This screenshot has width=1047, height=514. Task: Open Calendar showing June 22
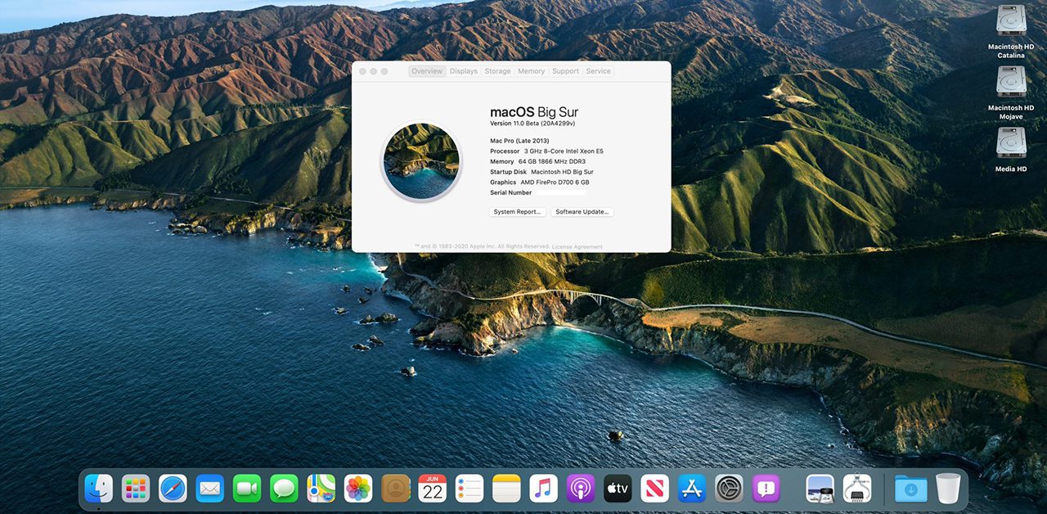tap(433, 489)
